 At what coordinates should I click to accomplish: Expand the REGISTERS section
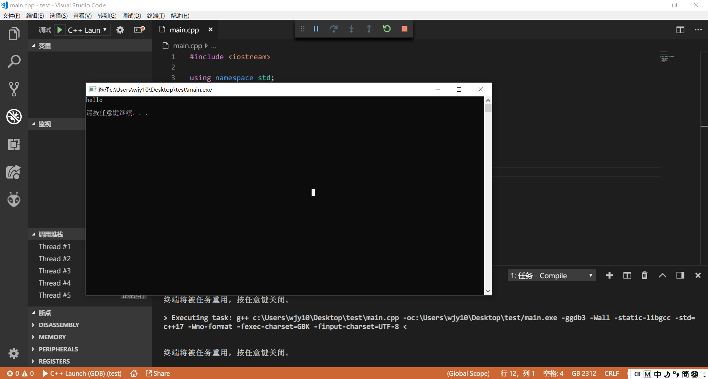click(90, 361)
